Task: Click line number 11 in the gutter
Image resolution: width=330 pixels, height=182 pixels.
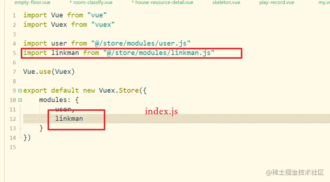Action: click(13, 110)
